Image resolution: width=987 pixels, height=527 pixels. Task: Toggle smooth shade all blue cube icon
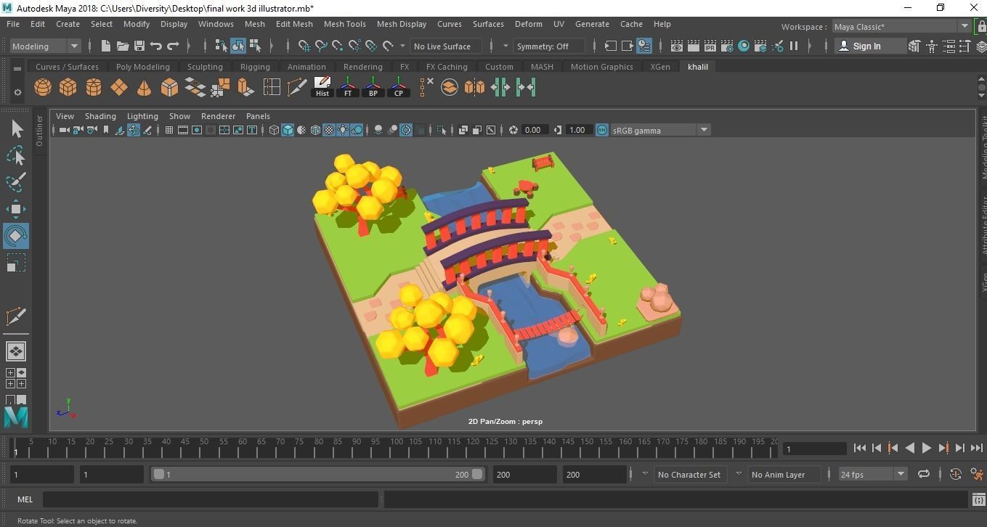coord(288,130)
